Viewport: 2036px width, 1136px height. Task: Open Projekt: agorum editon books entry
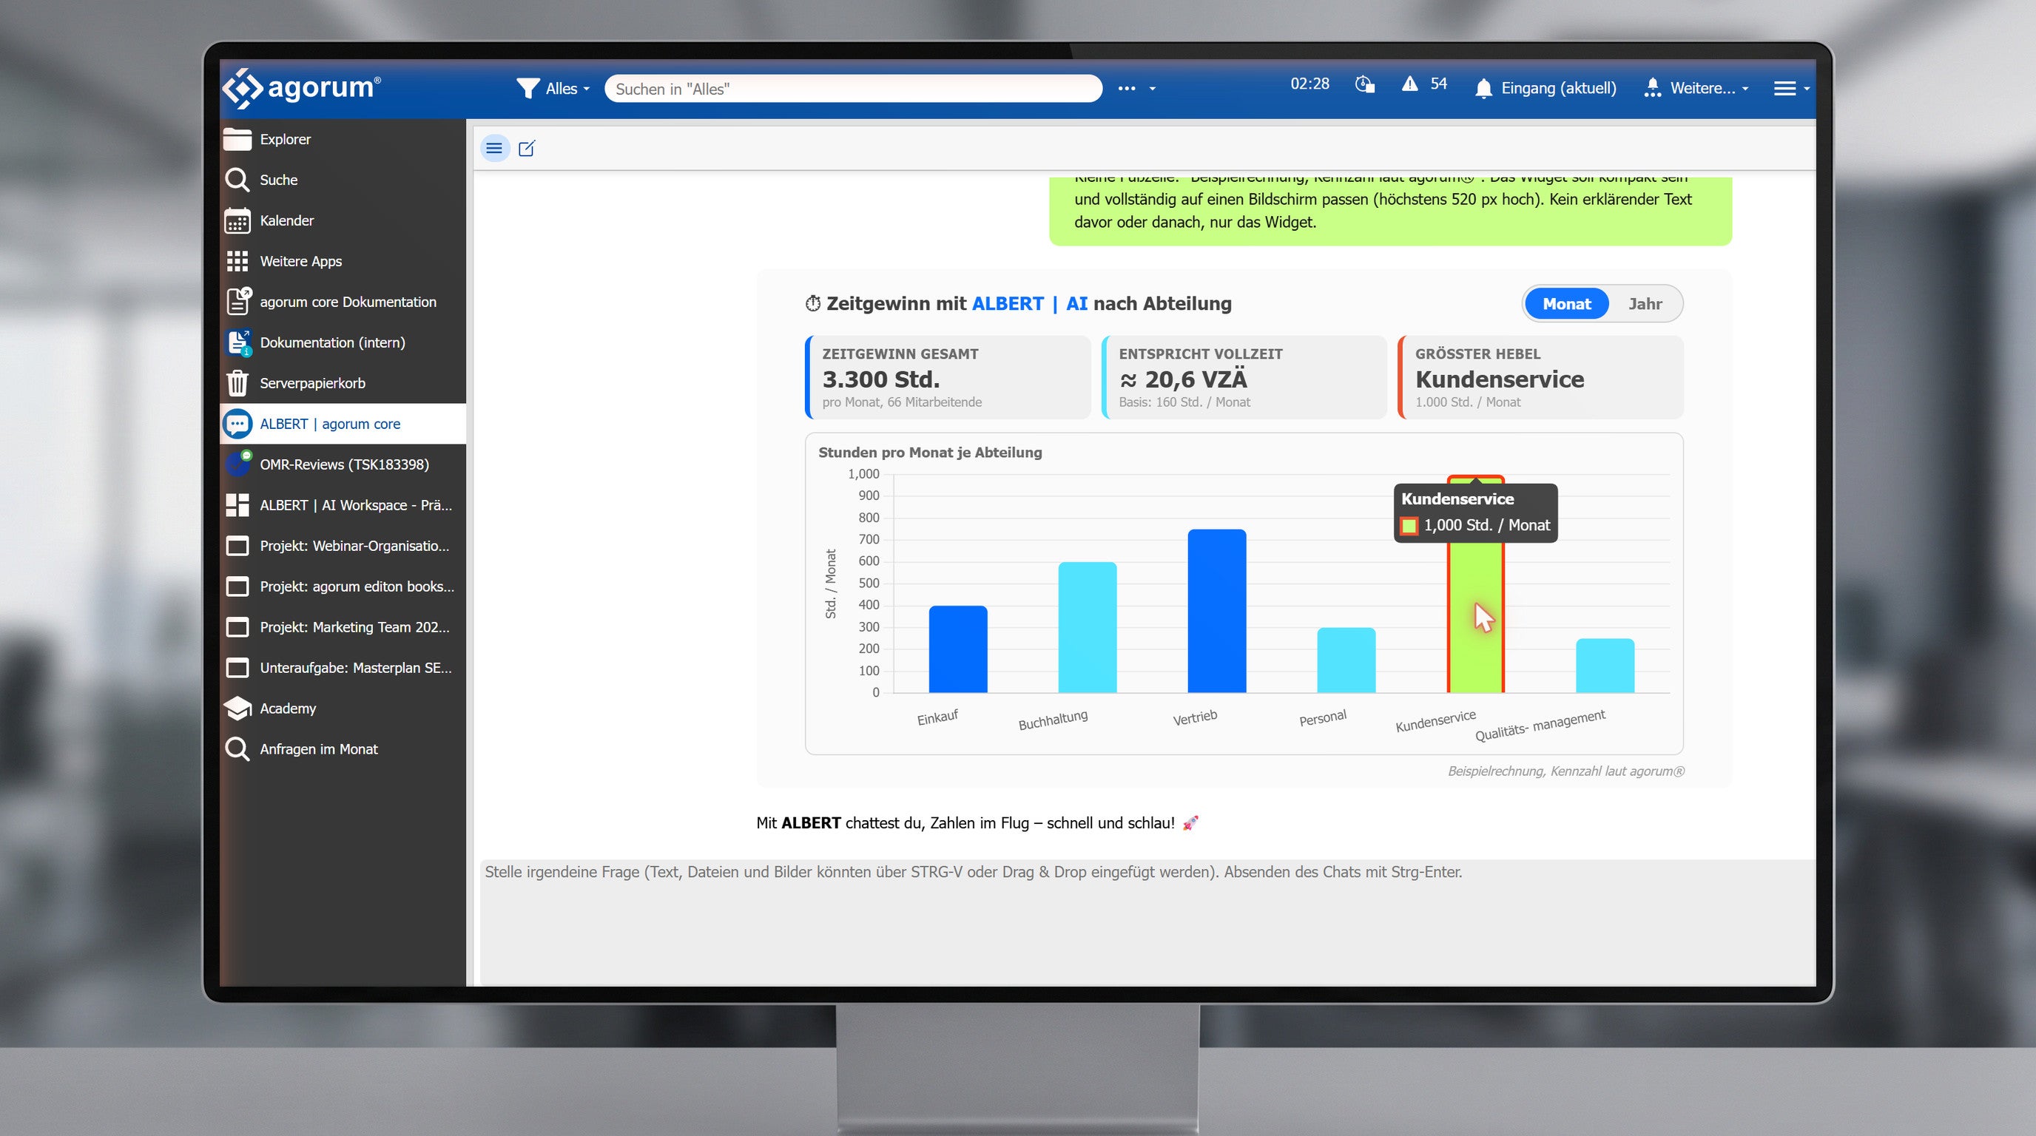343,587
